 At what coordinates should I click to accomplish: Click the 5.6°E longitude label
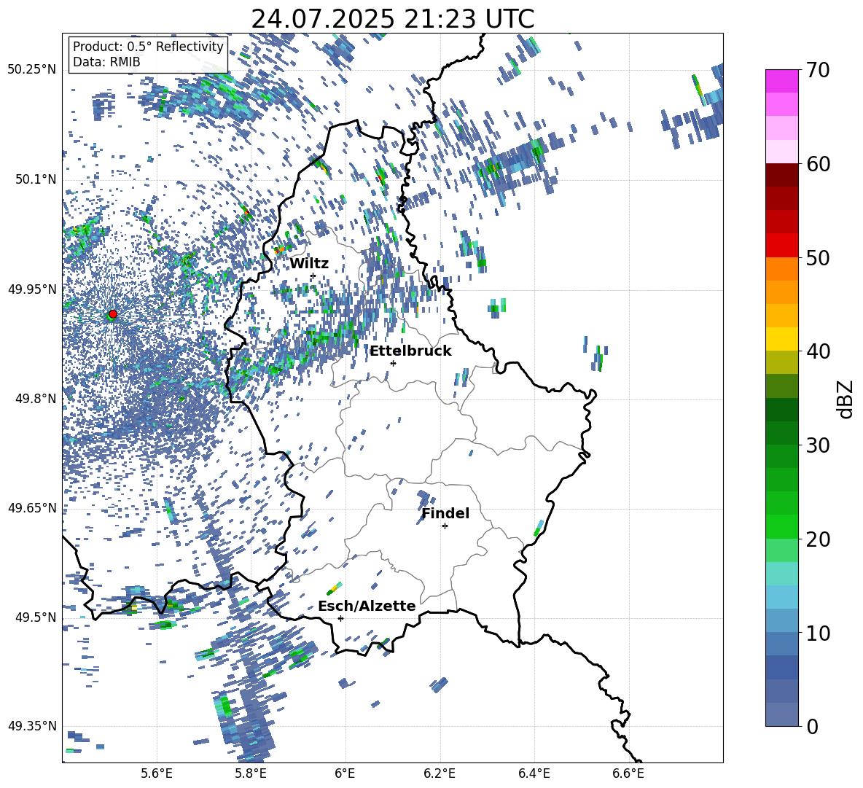tap(157, 773)
